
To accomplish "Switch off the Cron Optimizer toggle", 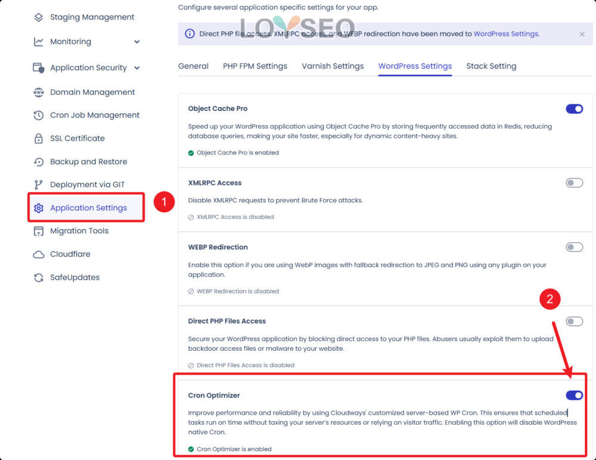I will pos(575,396).
